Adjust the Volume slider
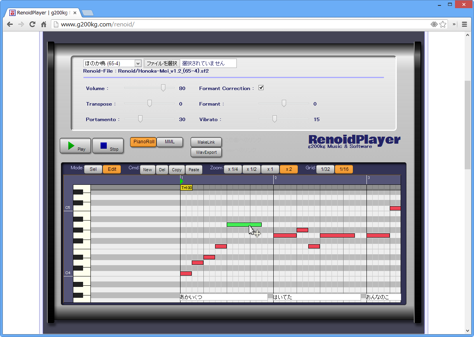The height and width of the screenshot is (337, 474). [163, 88]
